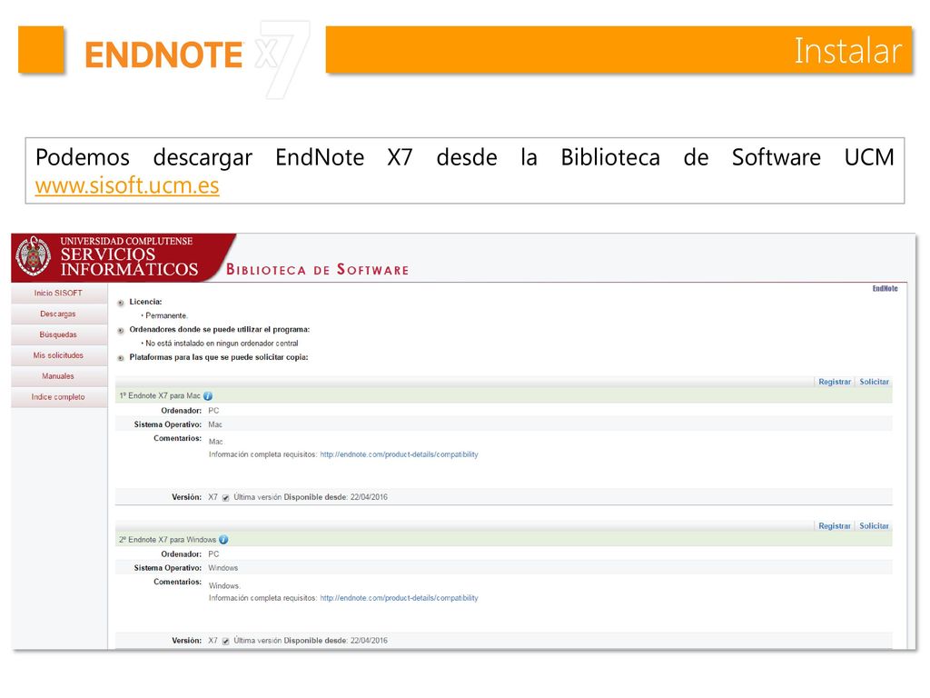This screenshot has height=698, width=930.
Task: Toggle Última versión checkbox for Mac version
Action: pyautogui.click(x=225, y=498)
